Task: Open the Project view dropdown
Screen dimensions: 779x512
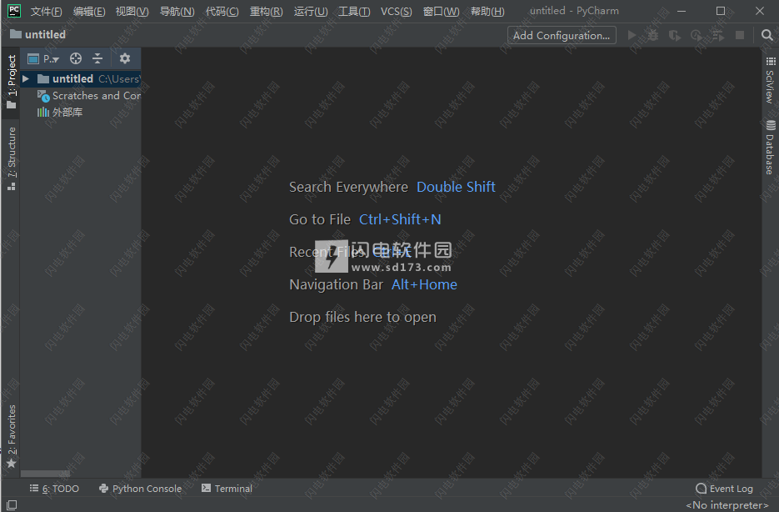Action: [43, 58]
